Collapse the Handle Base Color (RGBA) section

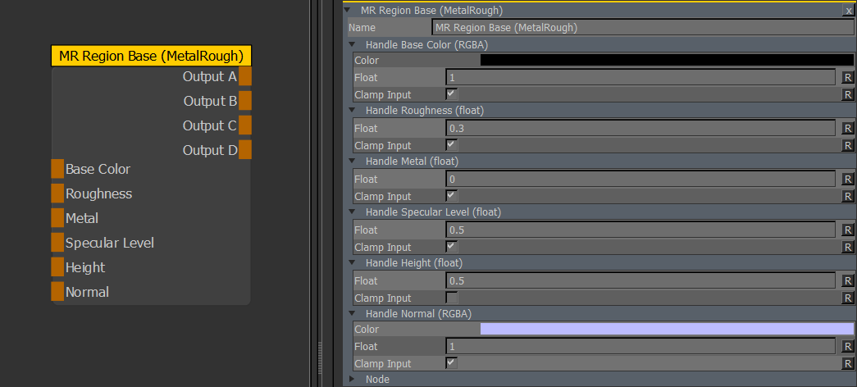click(x=353, y=45)
